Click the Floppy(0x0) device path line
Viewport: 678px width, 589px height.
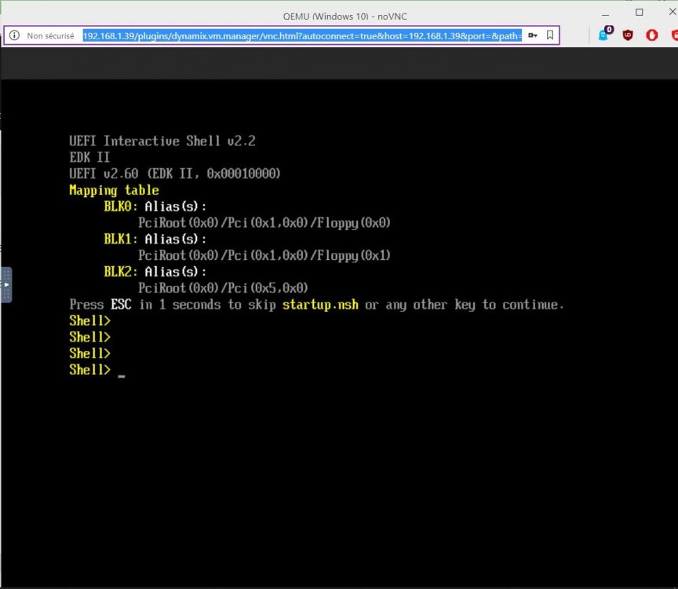point(264,223)
